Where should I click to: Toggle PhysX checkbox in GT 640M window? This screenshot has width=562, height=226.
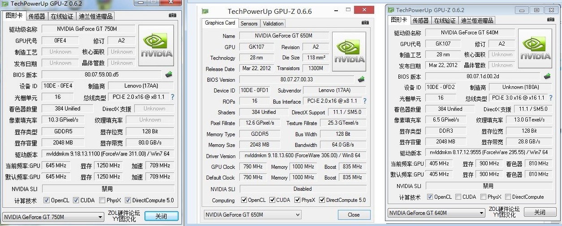483,197
